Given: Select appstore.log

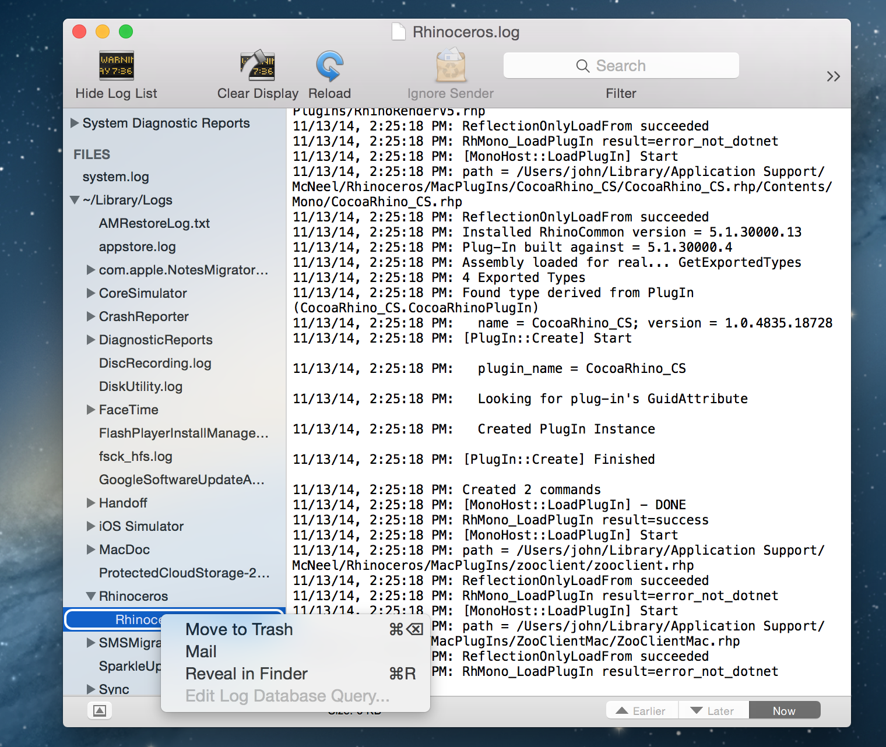Looking at the screenshot, I should tap(138, 246).
